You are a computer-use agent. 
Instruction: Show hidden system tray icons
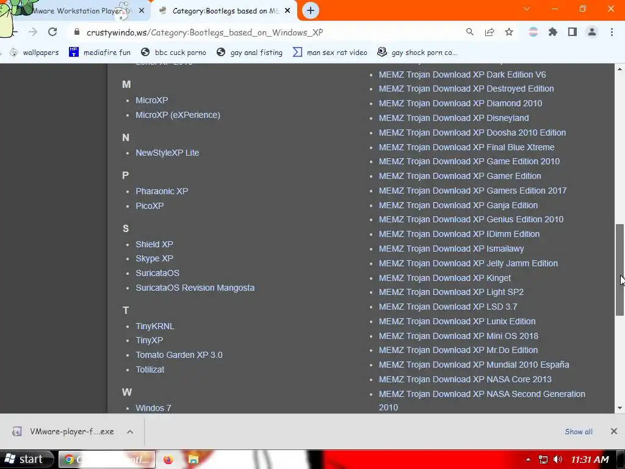(528, 459)
